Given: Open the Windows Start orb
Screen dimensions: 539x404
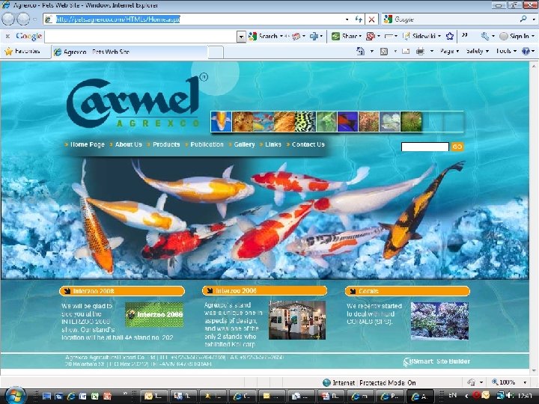Looking at the screenshot, I should coord(15,395).
